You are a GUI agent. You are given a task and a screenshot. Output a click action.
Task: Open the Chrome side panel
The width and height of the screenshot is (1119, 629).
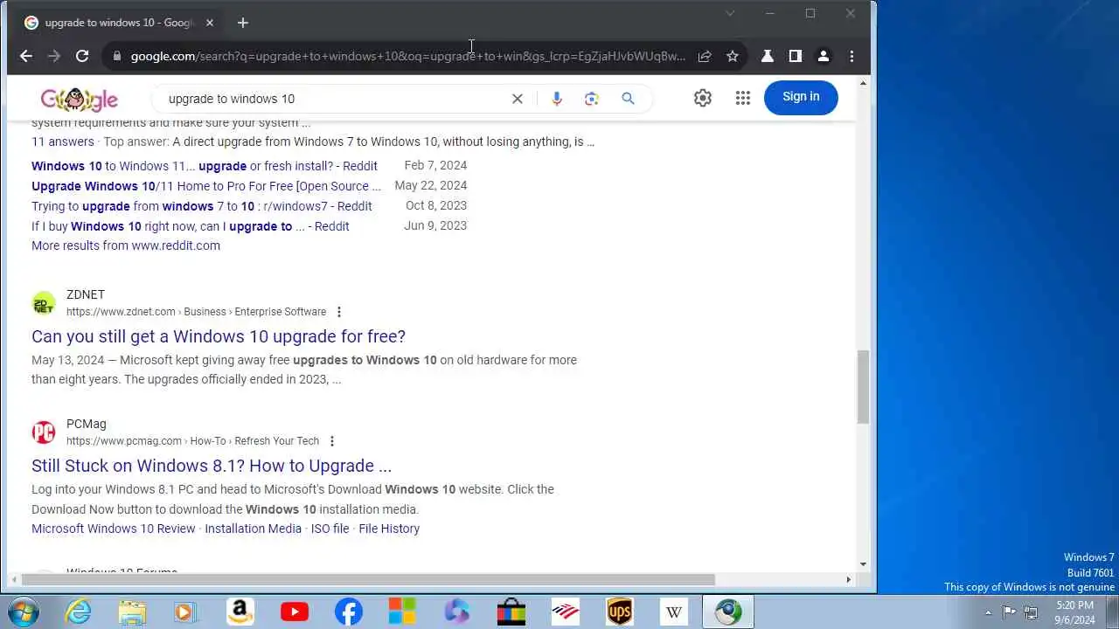coord(795,56)
